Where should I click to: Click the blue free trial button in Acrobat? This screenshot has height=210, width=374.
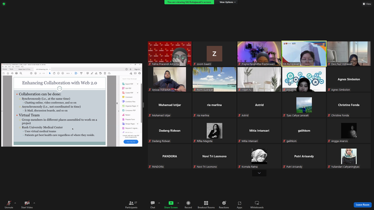click(x=131, y=142)
